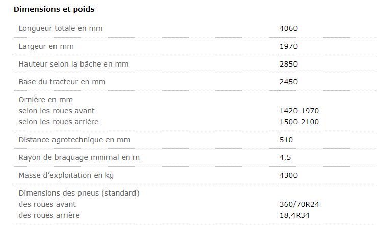Click the height value 2850
This screenshot has width=377, height=225.
288,64
